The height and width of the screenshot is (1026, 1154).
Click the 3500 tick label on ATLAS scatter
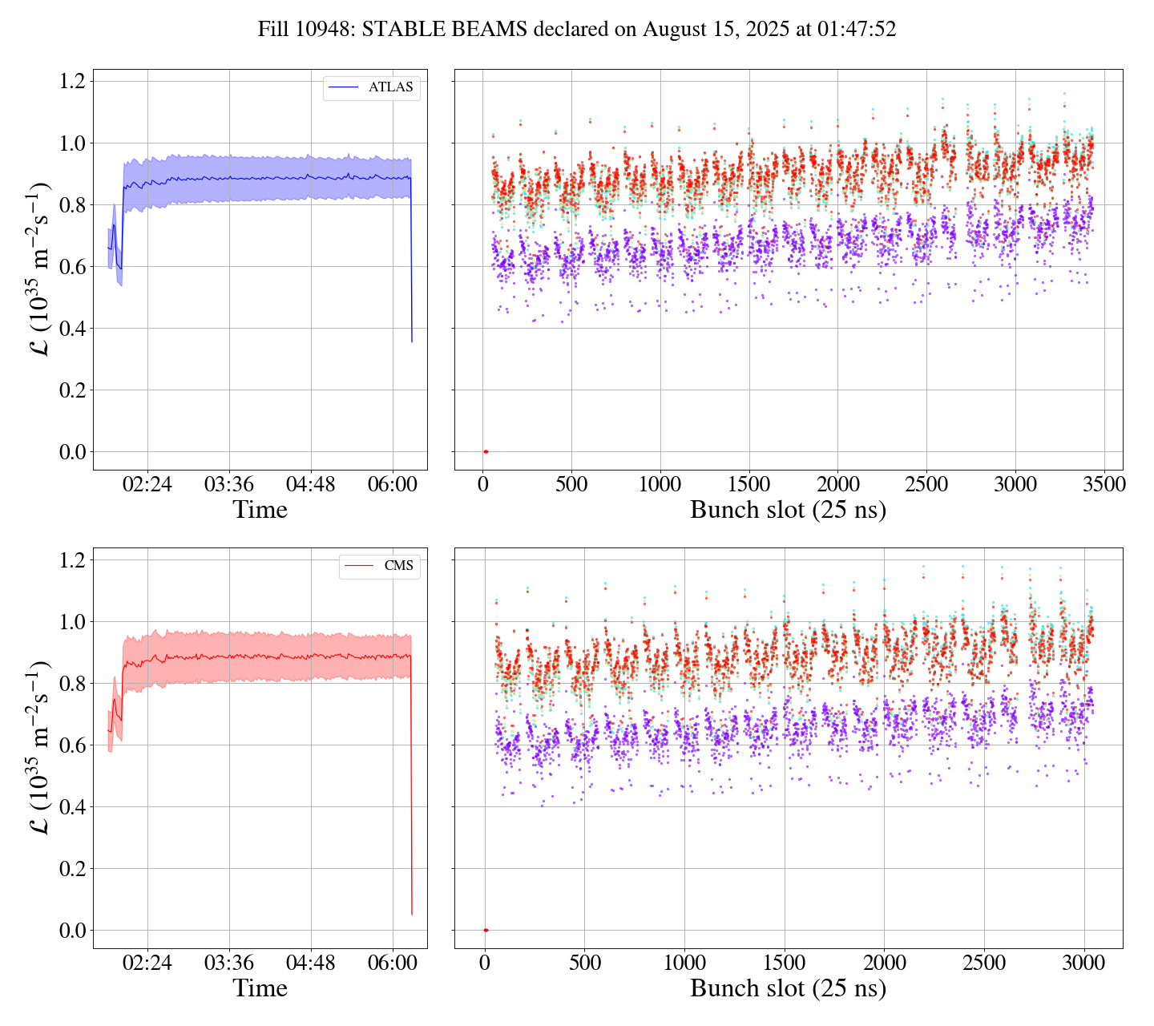(1104, 485)
